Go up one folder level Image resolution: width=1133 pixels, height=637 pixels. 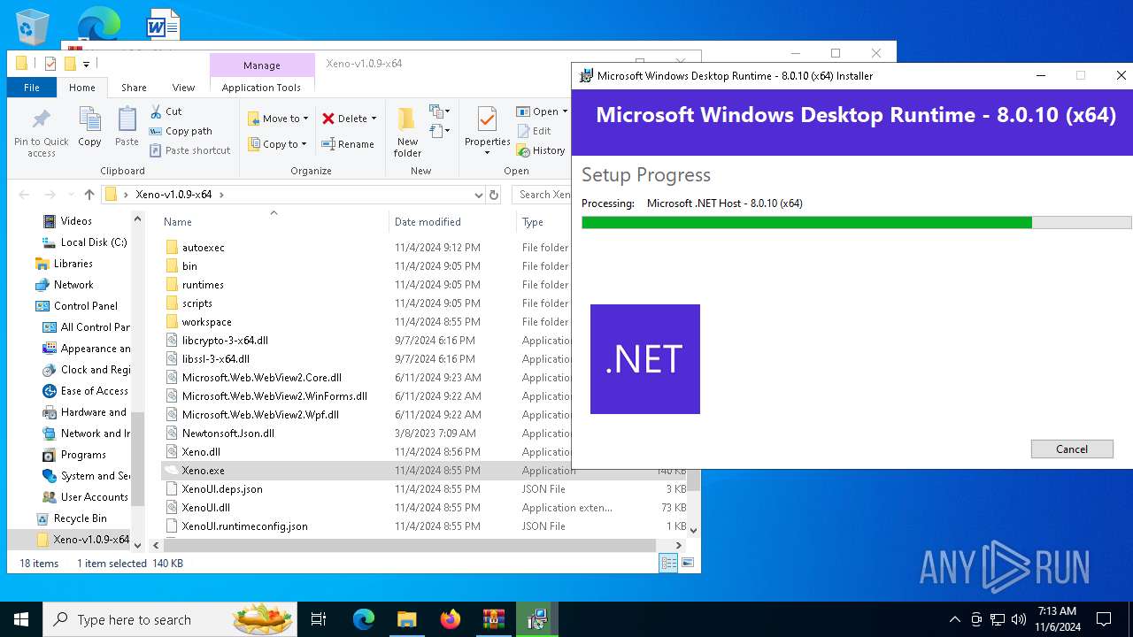point(89,195)
